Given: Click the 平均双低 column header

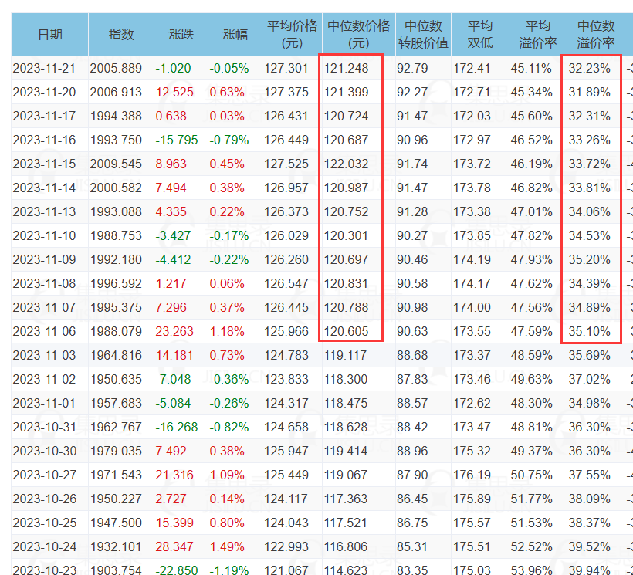Looking at the screenshot, I should coord(480,34).
